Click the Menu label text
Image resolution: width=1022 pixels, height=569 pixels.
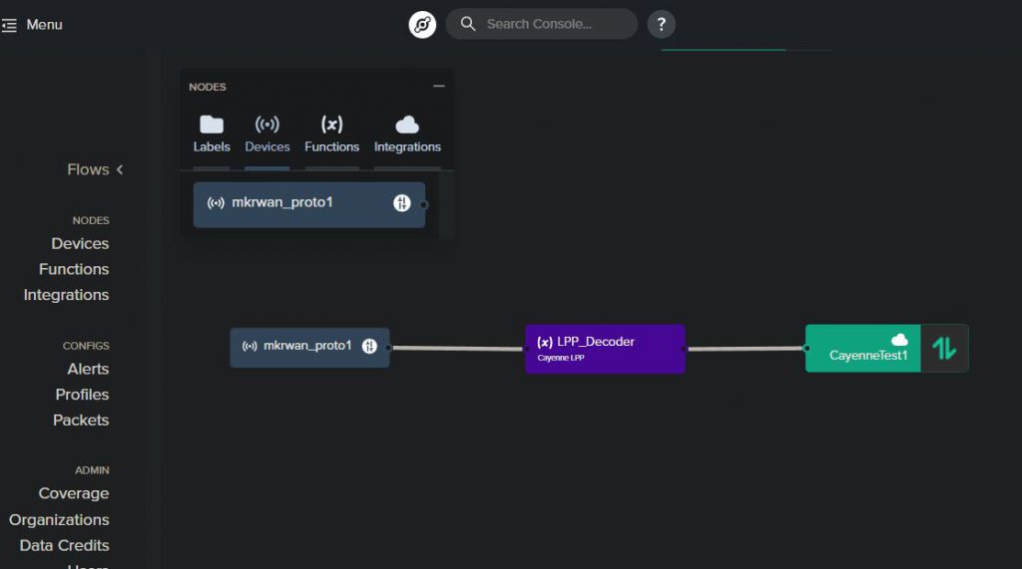click(x=44, y=25)
